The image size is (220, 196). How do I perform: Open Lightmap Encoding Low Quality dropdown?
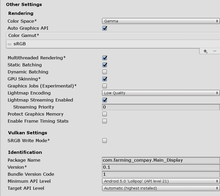(x=161, y=93)
